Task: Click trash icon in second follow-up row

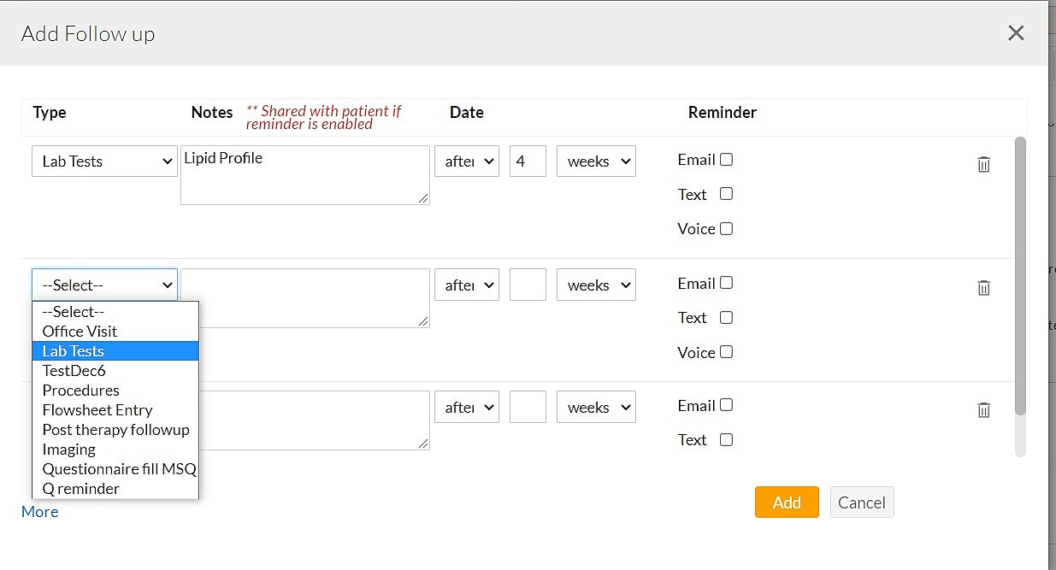Action: 983,288
